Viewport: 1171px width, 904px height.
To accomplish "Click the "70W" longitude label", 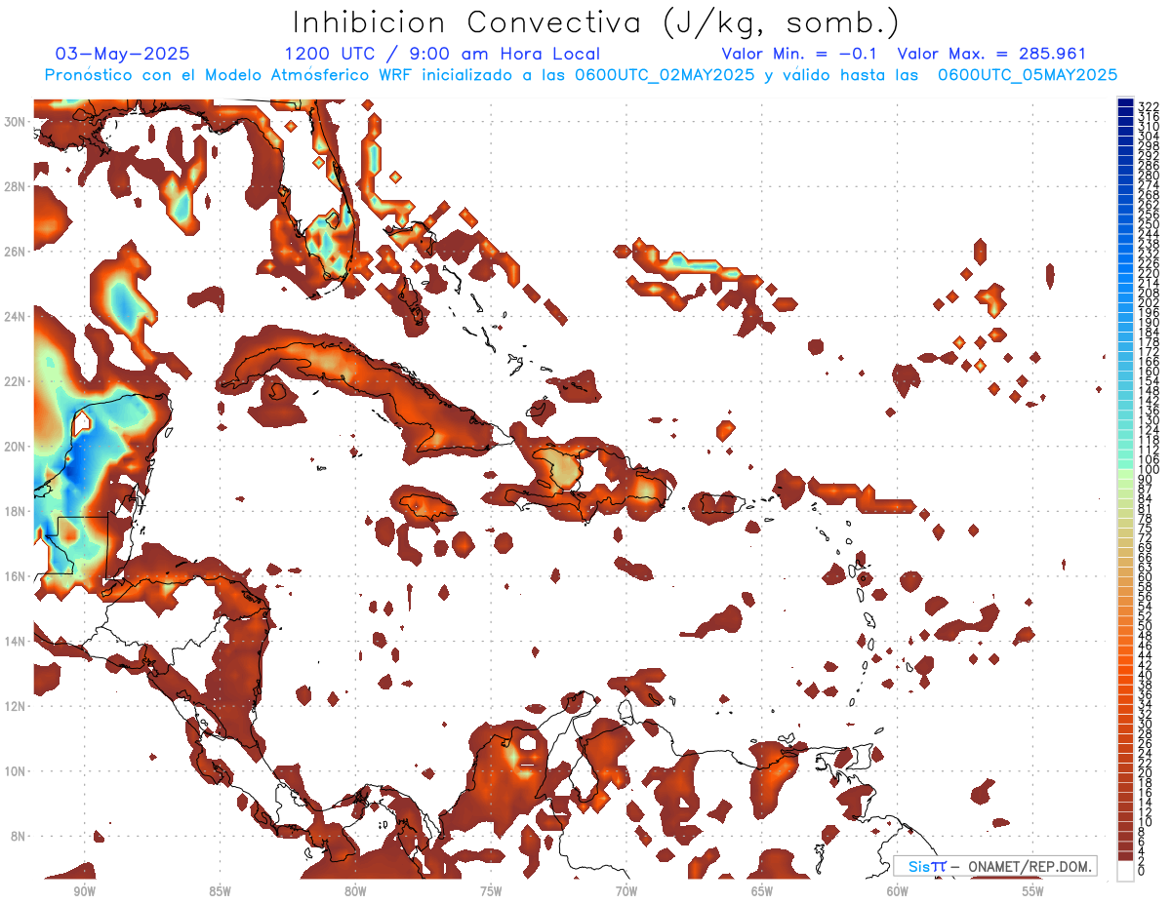I will 626,891.
